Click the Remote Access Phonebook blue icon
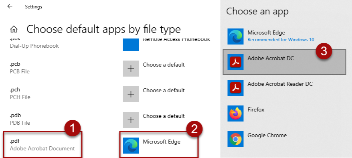This screenshot has width=352, height=158. 131,45
